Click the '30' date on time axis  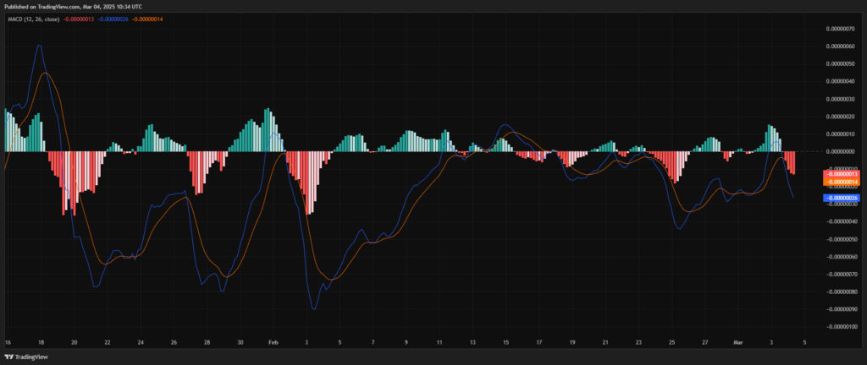click(240, 342)
